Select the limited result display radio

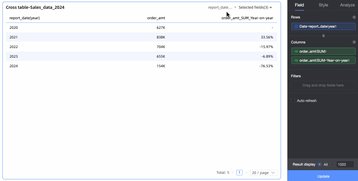332,164
